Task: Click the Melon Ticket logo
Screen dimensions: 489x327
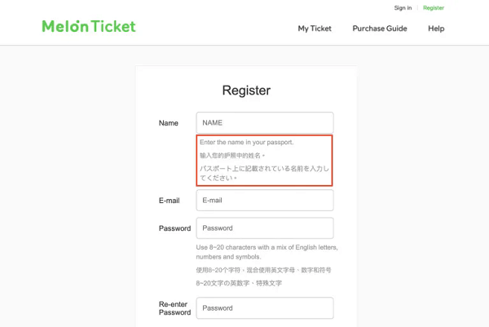Action: [x=89, y=26]
